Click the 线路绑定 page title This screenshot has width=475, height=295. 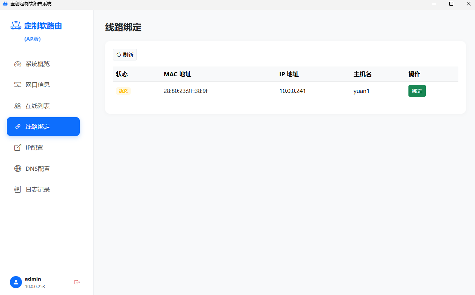(x=123, y=27)
